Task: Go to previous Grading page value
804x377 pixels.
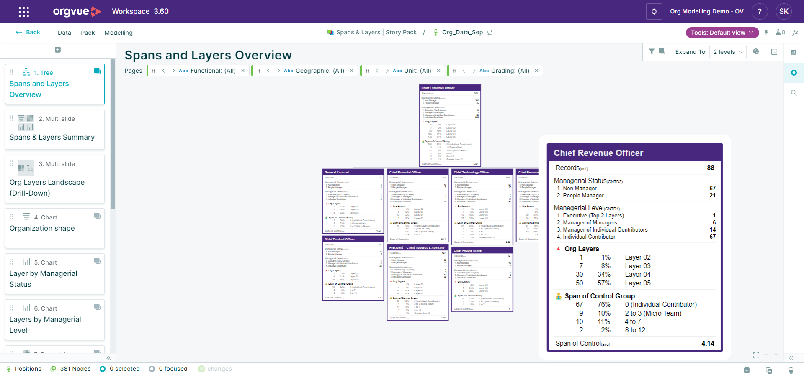Action: [464, 71]
